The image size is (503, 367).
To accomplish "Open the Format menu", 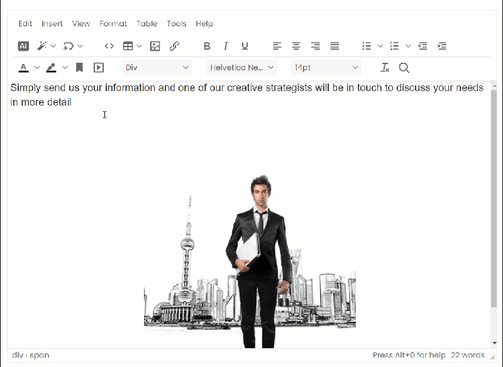I will (113, 24).
